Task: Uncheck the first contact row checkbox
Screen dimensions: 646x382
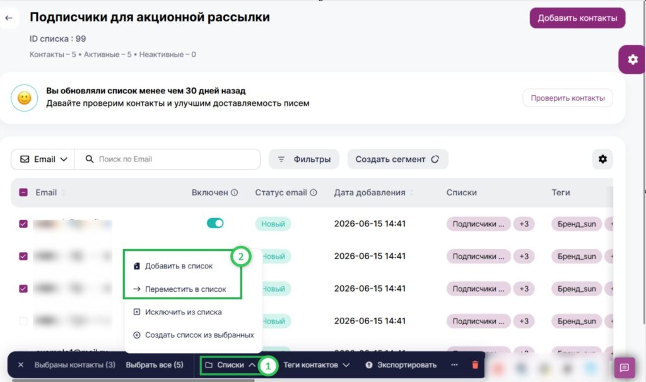Action: click(23, 224)
